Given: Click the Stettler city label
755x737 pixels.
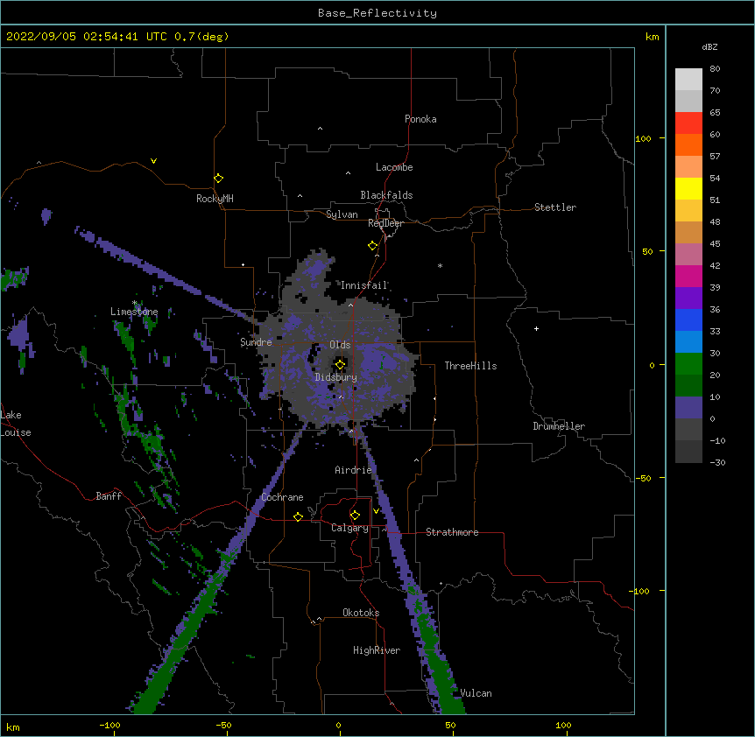Looking at the screenshot, I should click(x=555, y=207).
